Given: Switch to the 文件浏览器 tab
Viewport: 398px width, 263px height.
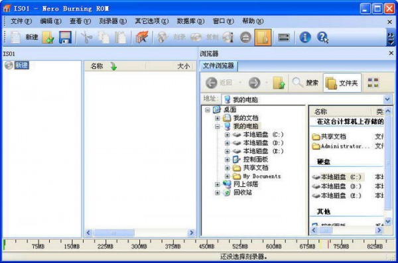Looking at the screenshot, I should 218,66.
